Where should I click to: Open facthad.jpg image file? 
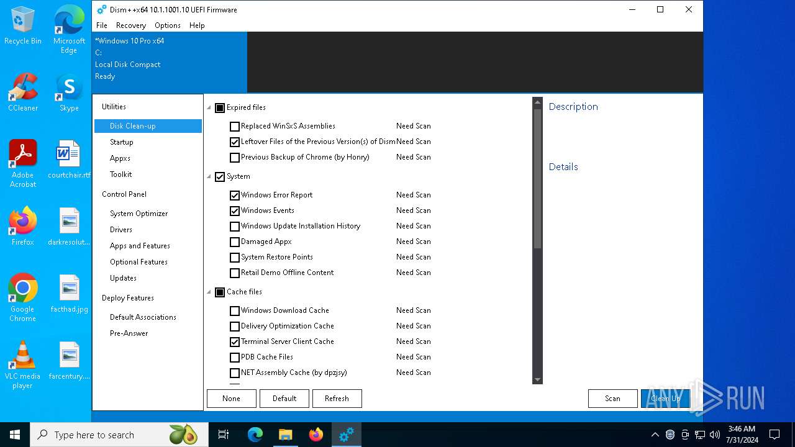(x=69, y=294)
